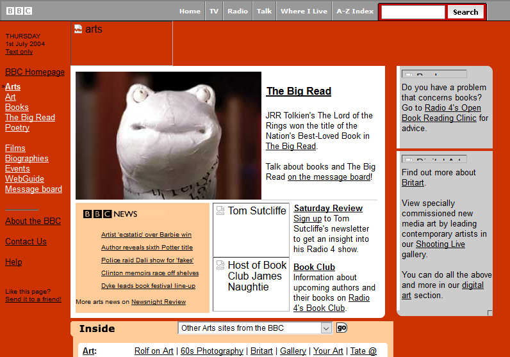Open the Book Club heading link
Viewport: 510px width, 357px height.
coord(314,267)
